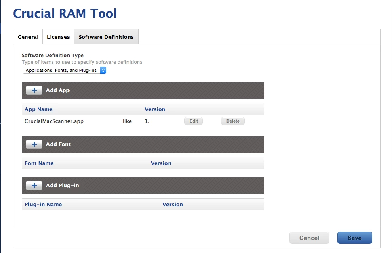Click the Version header in the app table

point(155,109)
